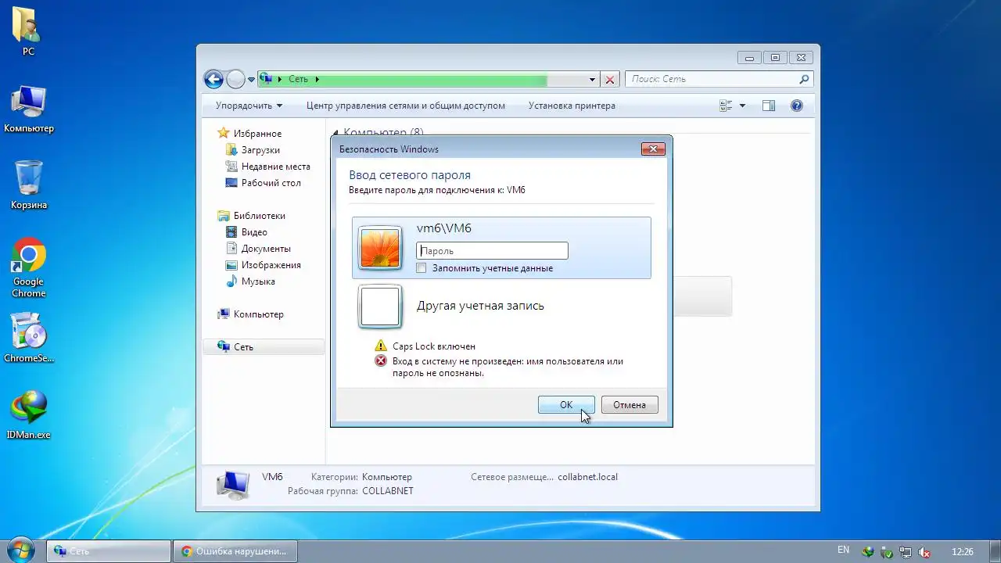Image resolution: width=1001 pixels, height=563 pixels.
Task: Click the arrow after Сеть in address bar
Action: (x=317, y=79)
